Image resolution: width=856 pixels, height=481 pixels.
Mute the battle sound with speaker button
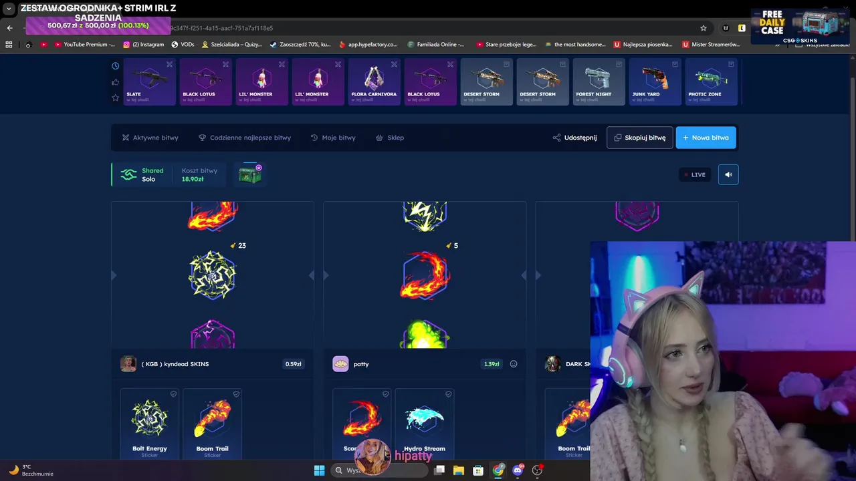(728, 174)
